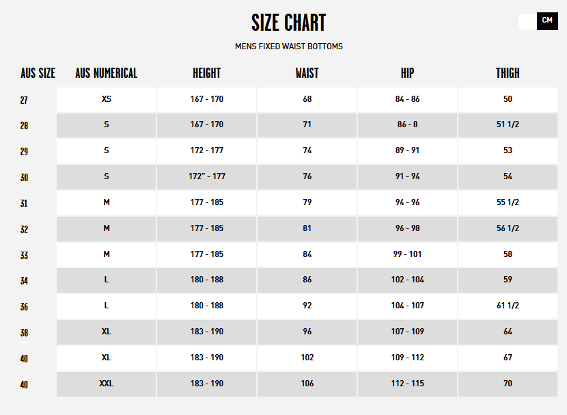This screenshot has height=415, width=567.
Task: Click the waist value 68 cell
Action: pos(307,100)
